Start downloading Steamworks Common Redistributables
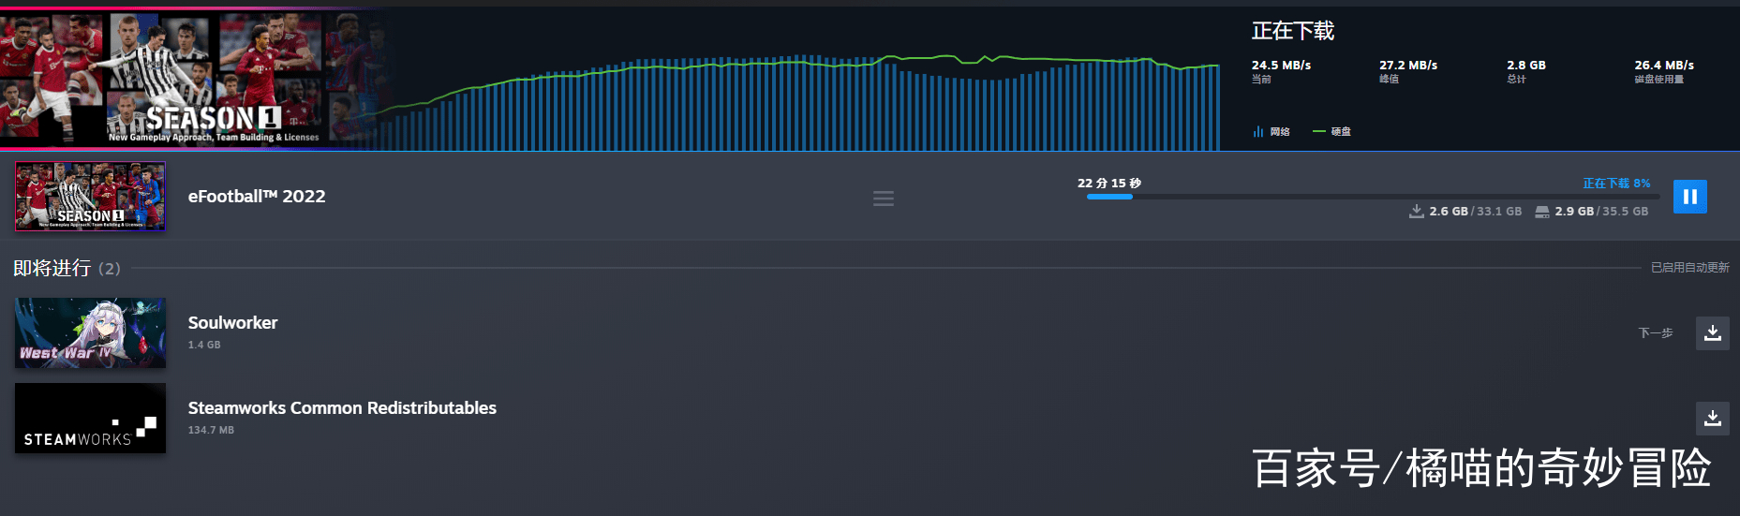This screenshot has height=516, width=1740. (1712, 419)
